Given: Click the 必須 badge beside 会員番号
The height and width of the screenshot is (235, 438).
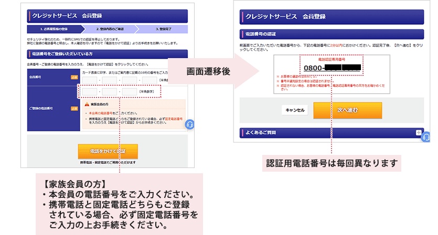Looking at the screenshot, I should point(74,77).
